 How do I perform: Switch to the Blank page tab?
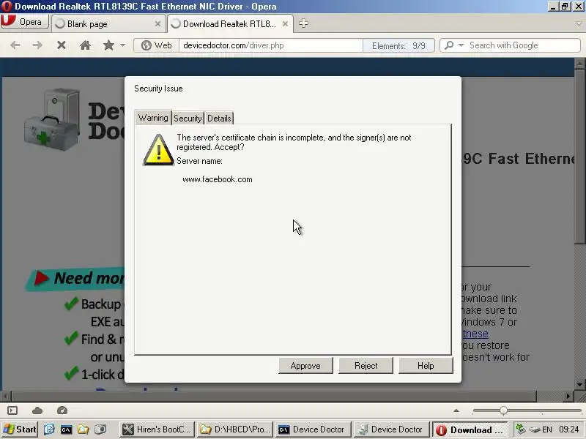pos(108,24)
